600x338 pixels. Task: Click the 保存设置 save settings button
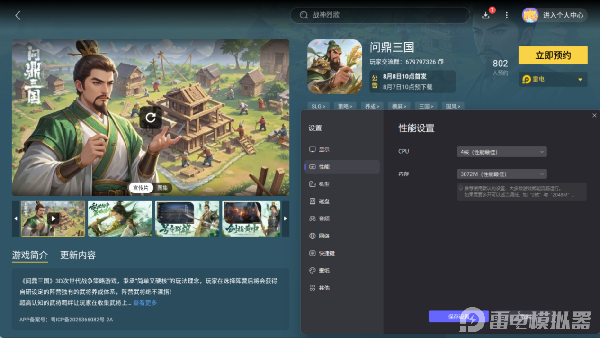point(458,316)
